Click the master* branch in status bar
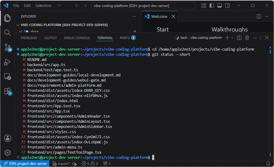Image resolution: width=274 pixels, height=167 pixels. point(61,164)
